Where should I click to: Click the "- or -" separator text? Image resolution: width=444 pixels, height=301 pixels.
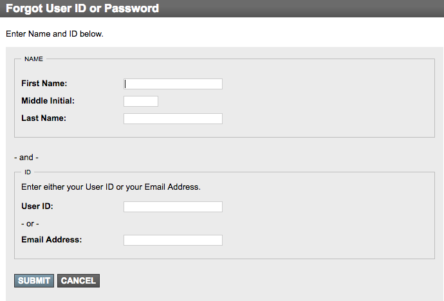30,224
